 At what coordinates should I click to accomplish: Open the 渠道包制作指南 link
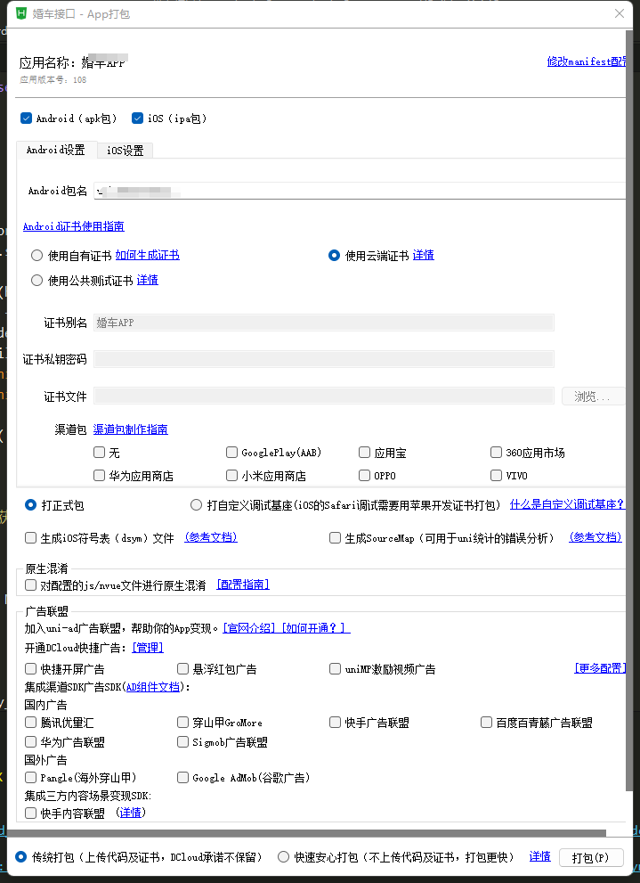click(x=131, y=429)
